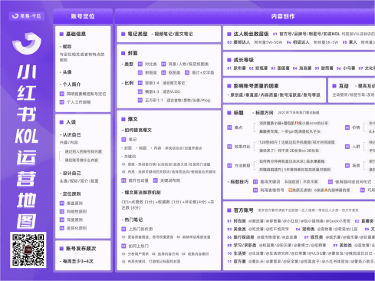Select the 内容创作 column header
The image size is (375, 281).
[283, 16]
